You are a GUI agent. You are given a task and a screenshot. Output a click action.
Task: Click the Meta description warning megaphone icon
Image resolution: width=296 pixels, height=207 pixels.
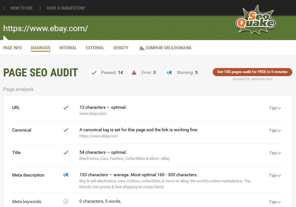[x=65, y=175]
